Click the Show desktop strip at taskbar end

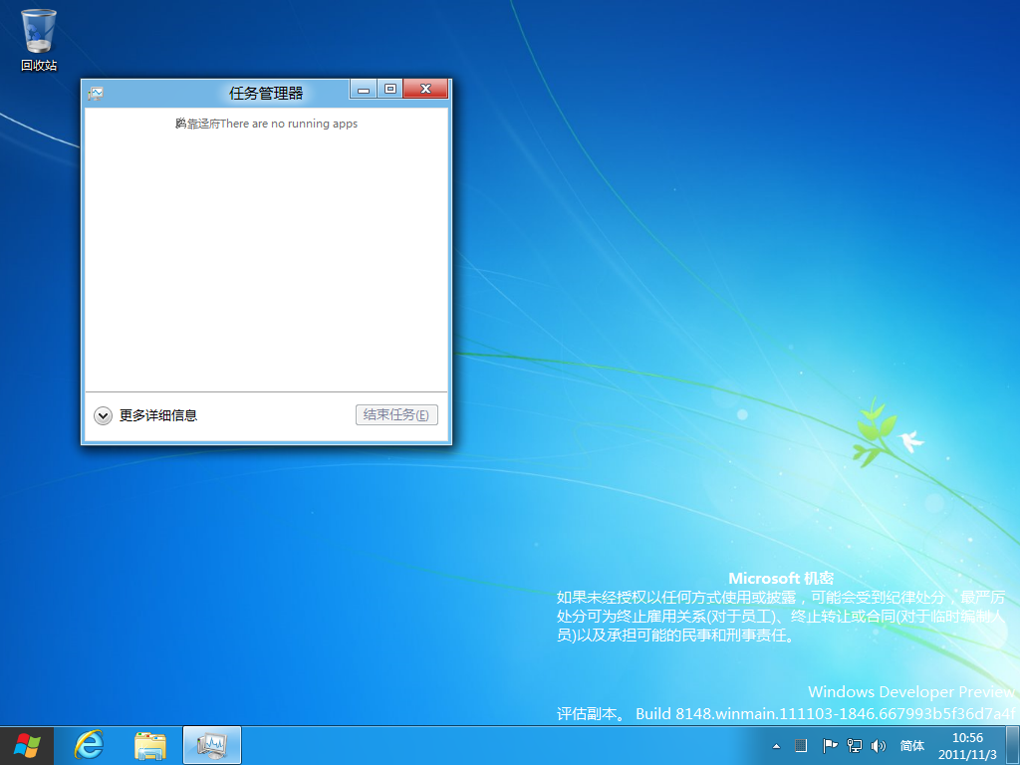pyautogui.click(x=1013, y=746)
